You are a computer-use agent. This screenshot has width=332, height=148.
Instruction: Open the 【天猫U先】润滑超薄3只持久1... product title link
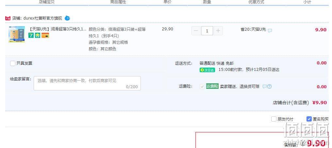tap(58, 29)
